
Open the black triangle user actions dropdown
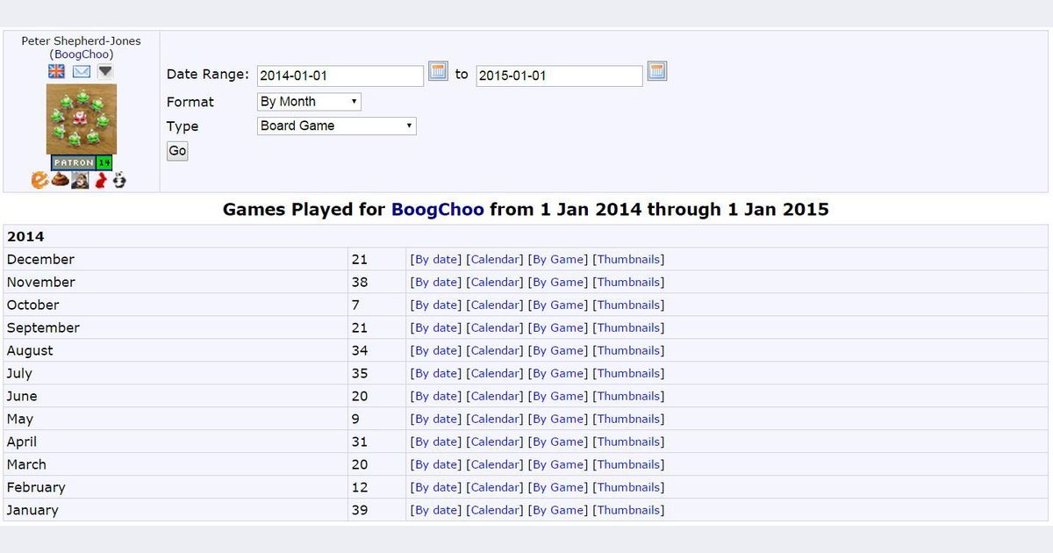click(105, 71)
